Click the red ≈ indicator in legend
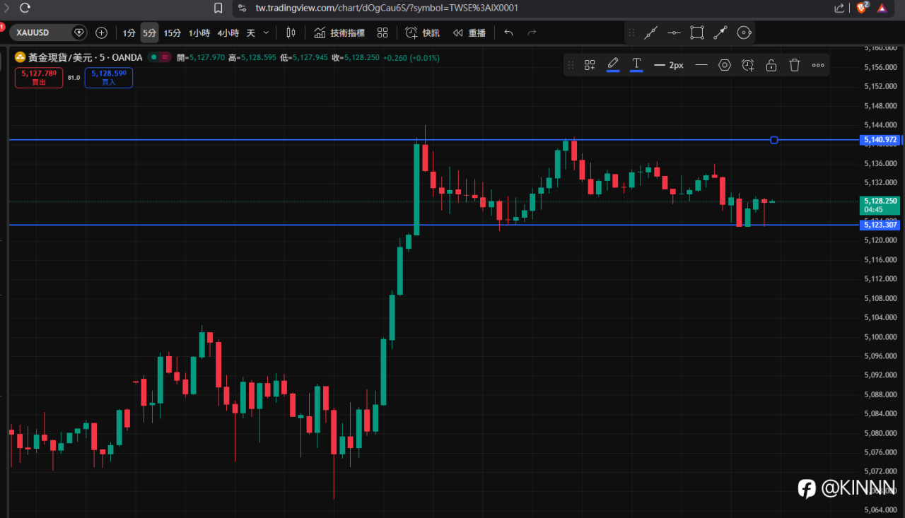The height and width of the screenshot is (518, 905). coord(165,57)
